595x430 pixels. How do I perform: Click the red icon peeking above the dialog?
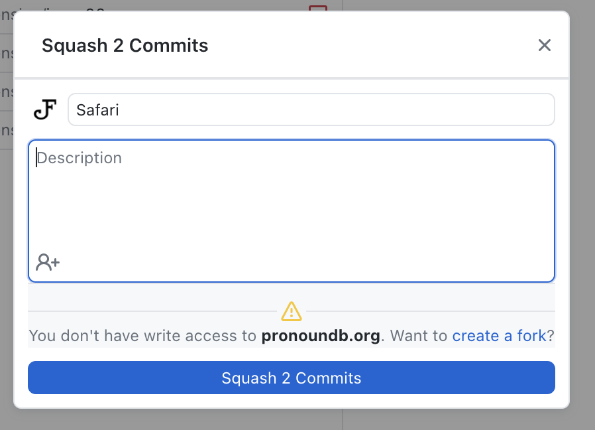coord(317,7)
